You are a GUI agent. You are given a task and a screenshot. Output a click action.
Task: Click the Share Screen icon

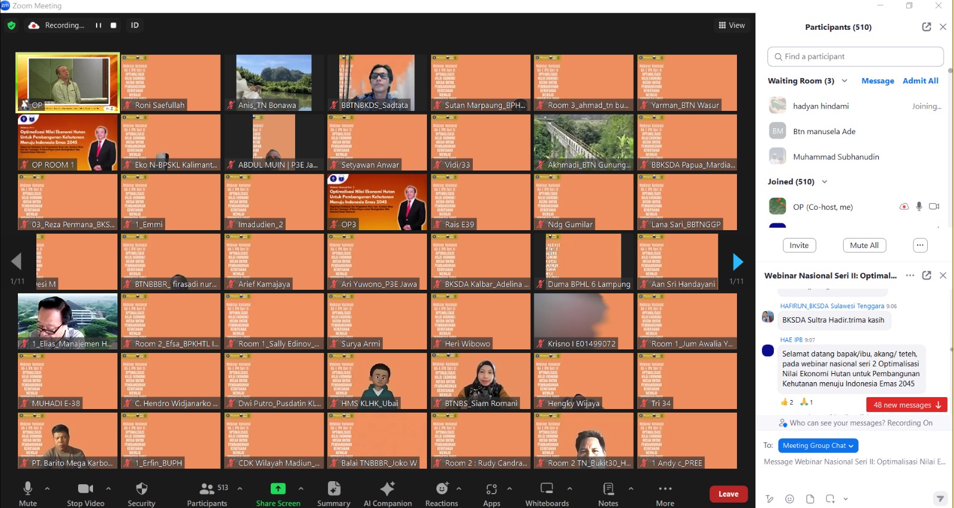coord(278,489)
